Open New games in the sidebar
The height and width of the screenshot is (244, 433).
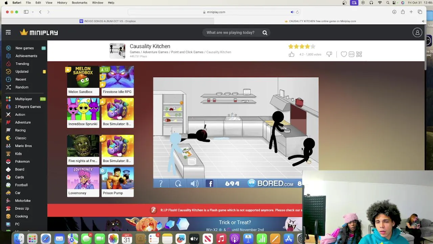click(x=24, y=48)
